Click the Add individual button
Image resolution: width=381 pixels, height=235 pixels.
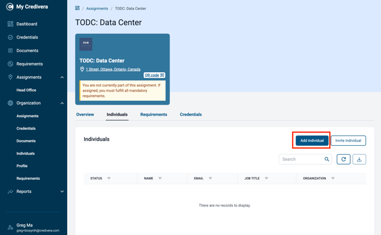(312, 141)
